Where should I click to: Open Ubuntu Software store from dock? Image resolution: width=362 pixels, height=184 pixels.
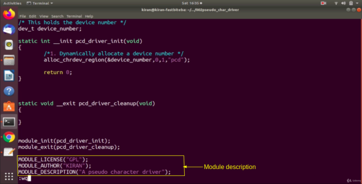(x=9, y=106)
